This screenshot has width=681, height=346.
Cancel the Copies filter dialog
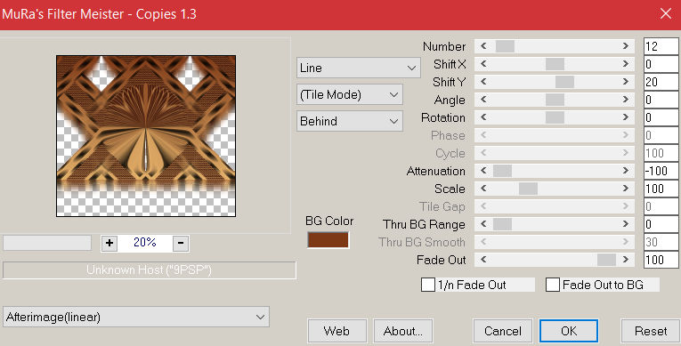[x=503, y=331]
